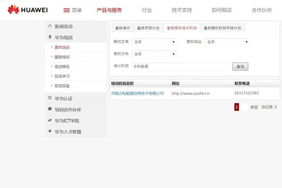Screen dimensions: 282x188
Task: Click the 华为培训 sidebar icon
Action: tap(50, 37)
